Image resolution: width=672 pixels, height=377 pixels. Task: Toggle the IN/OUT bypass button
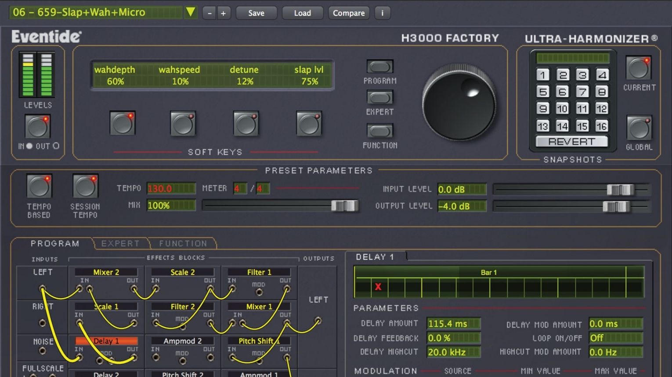tap(37, 127)
